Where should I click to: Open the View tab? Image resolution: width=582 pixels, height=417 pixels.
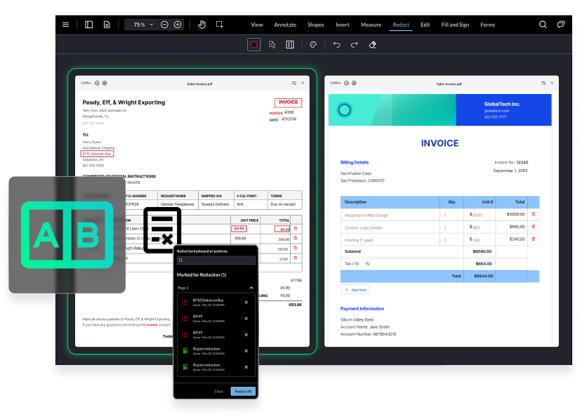tap(257, 25)
